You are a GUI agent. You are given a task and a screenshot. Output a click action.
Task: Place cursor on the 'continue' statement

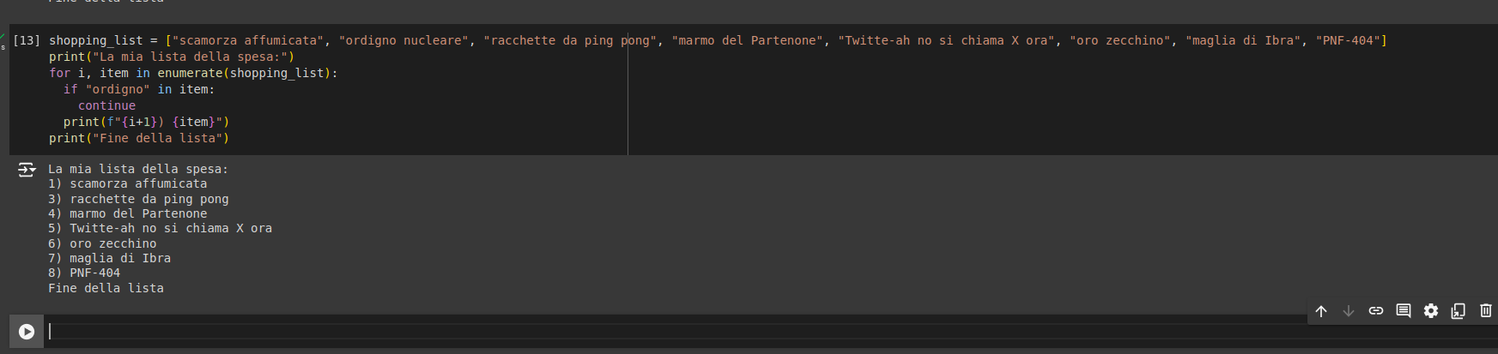(x=106, y=105)
